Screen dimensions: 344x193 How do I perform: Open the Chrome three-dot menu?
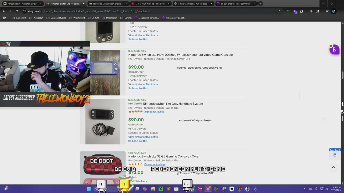[x=340, y=11]
